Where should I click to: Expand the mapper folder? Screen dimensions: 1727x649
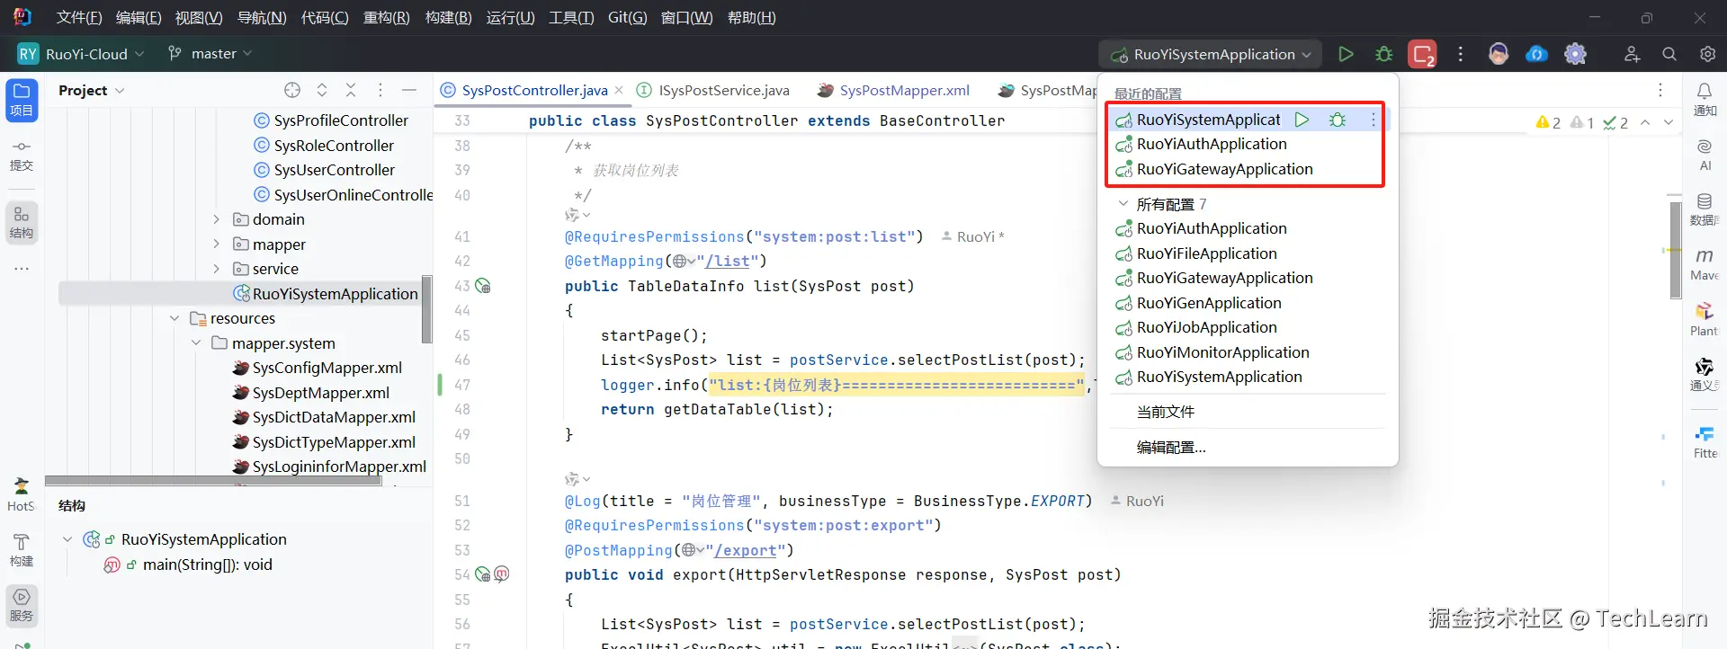[x=216, y=244]
